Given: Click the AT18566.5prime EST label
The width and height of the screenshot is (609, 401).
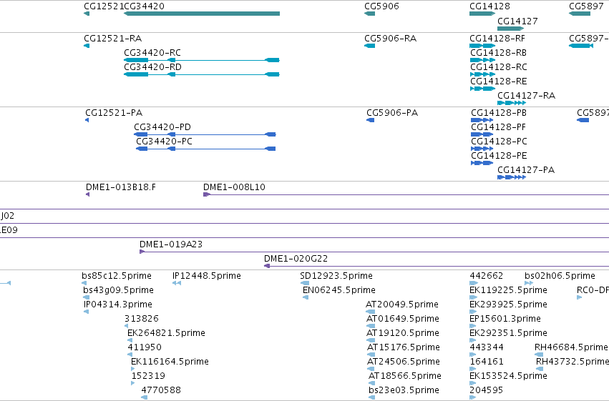Looking at the screenshot, I should 405,376.
